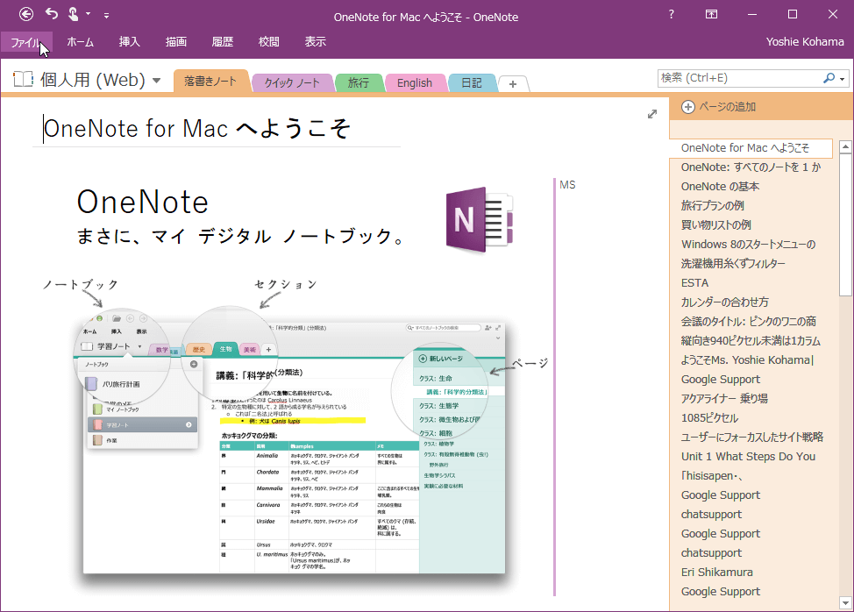Select the English section tab

click(415, 82)
